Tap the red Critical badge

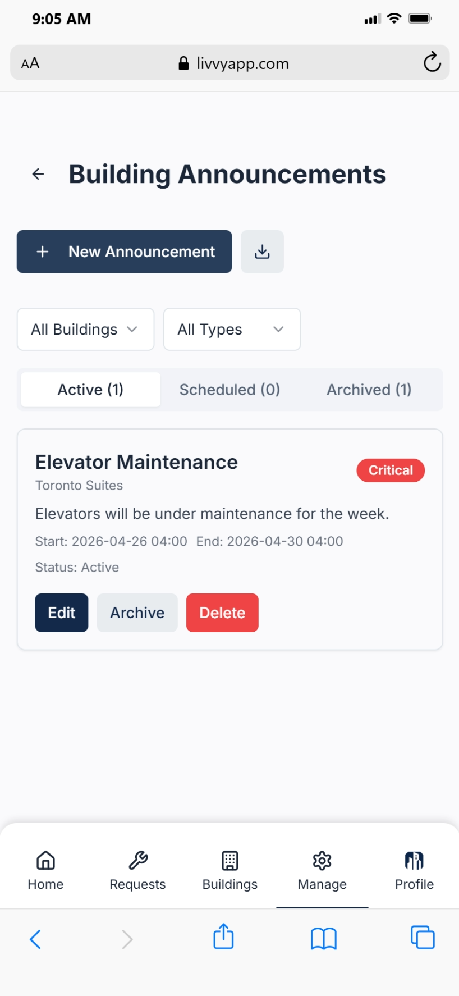coord(391,470)
